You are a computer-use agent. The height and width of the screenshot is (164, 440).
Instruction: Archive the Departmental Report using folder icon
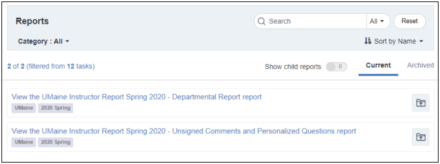[421, 103]
